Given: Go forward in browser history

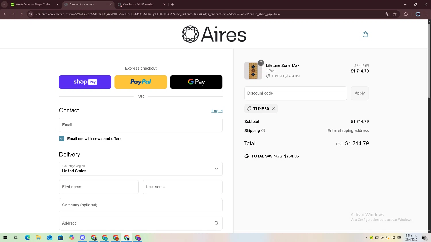Looking at the screenshot, I should click(13, 14).
